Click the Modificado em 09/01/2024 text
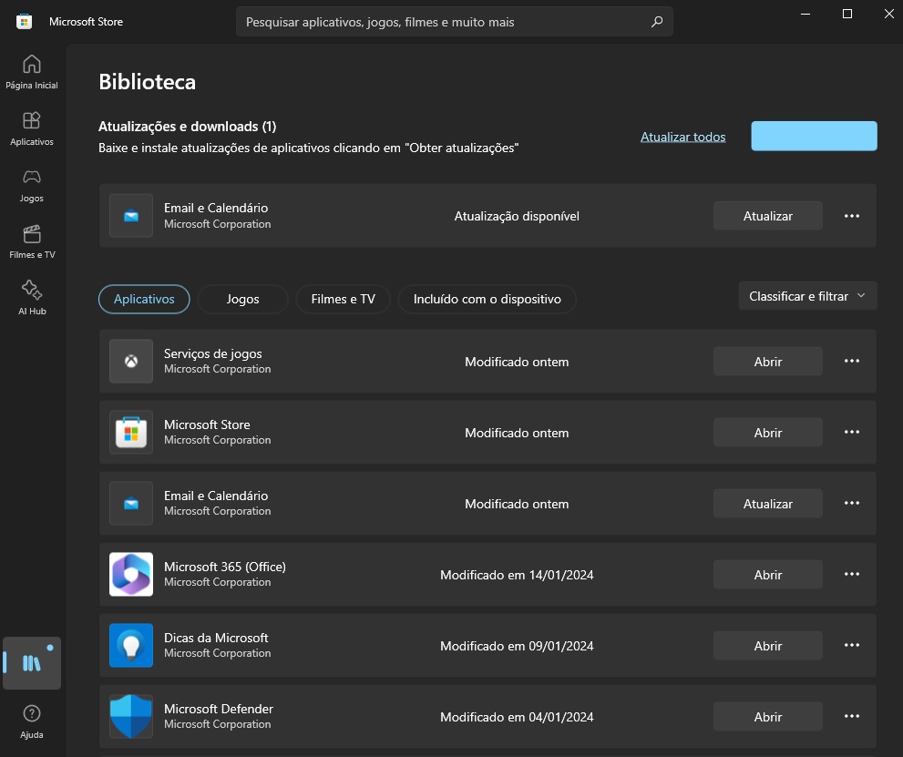 pyautogui.click(x=517, y=646)
